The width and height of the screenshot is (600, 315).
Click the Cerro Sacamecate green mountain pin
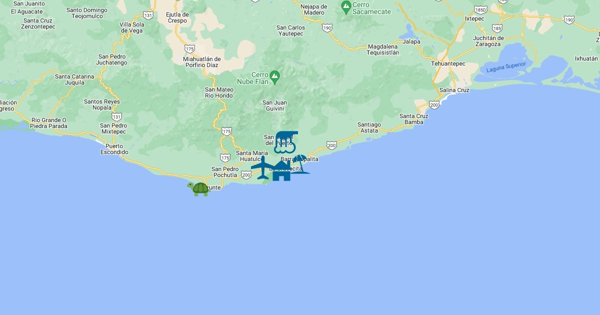click(345, 7)
